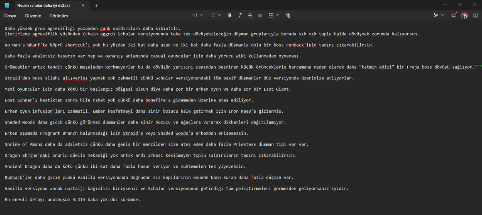Image resolution: width=482 pixels, height=215 pixels.
Task: Restore down the Notepad window
Action: click(x=460, y=5)
